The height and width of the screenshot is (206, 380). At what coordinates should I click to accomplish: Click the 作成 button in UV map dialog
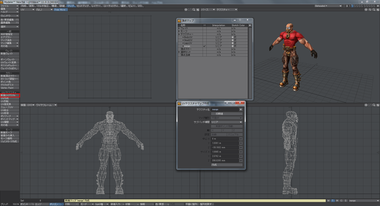(x=227, y=165)
